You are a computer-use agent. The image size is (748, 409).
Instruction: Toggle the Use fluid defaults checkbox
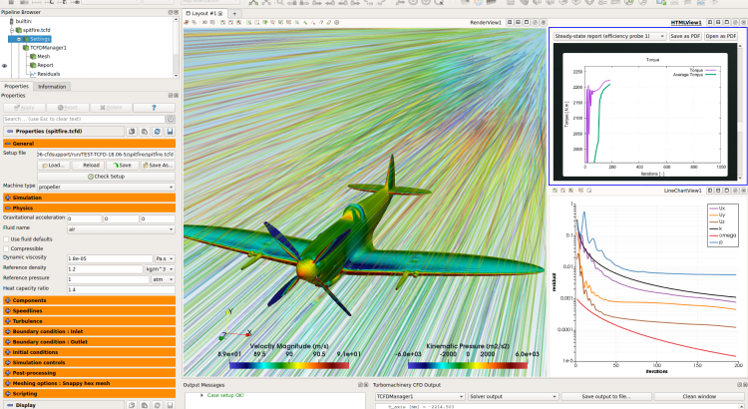[x=6, y=239]
